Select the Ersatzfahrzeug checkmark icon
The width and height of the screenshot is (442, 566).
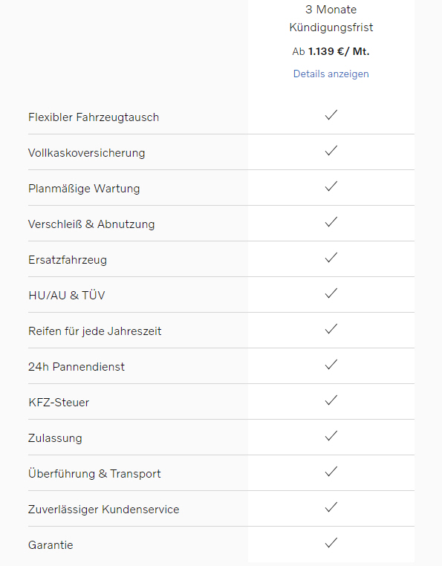tap(331, 257)
